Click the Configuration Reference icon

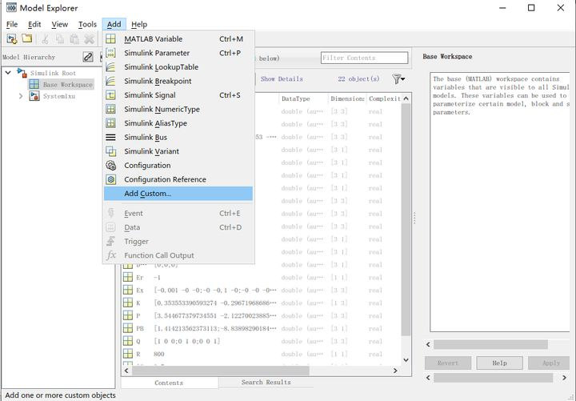[x=110, y=179]
